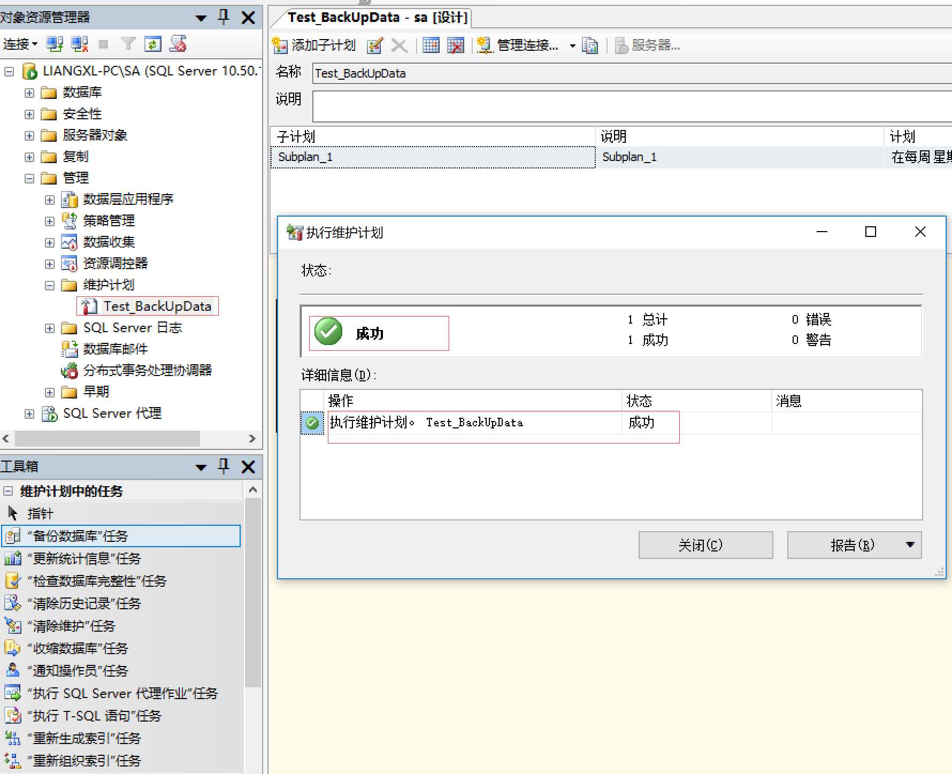This screenshot has height=774, width=952.
Task: Select the "更新统计信息" task
Action: coord(121,558)
